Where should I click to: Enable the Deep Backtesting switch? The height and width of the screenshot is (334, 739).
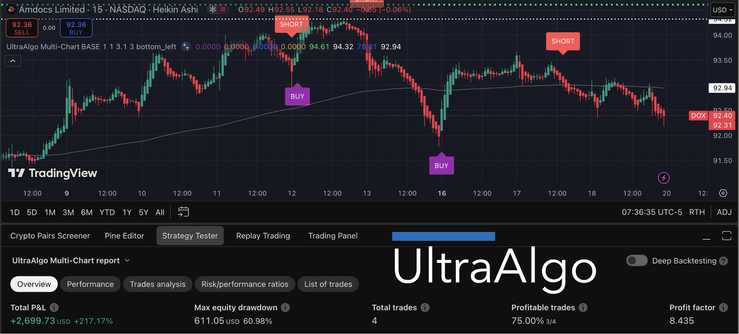[x=637, y=261]
